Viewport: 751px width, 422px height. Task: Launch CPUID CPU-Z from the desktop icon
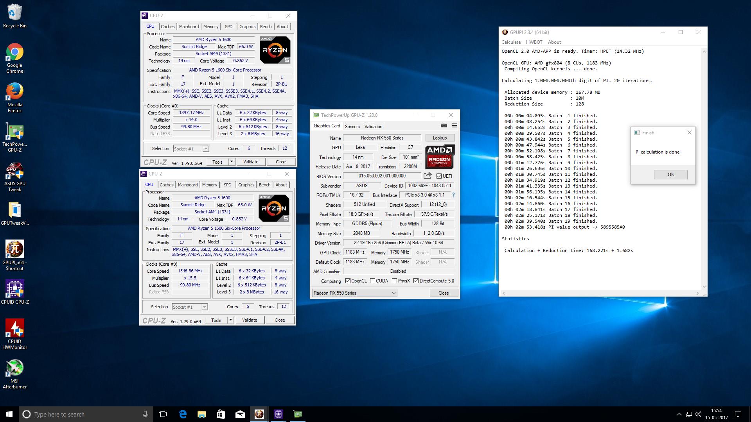pos(14,292)
